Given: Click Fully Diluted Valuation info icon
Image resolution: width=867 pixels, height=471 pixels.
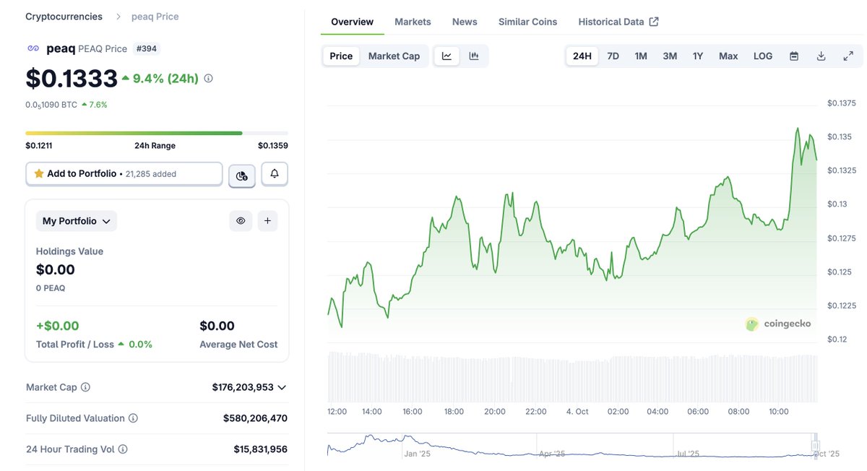Looking at the screenshot, I should tap(133, 418).
